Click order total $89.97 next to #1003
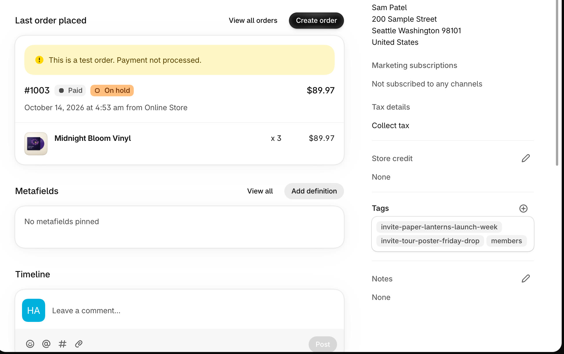 321,91
